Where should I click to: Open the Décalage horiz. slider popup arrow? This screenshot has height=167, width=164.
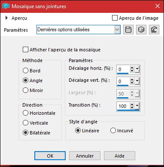pyautogui.click(x=137, y=69)
